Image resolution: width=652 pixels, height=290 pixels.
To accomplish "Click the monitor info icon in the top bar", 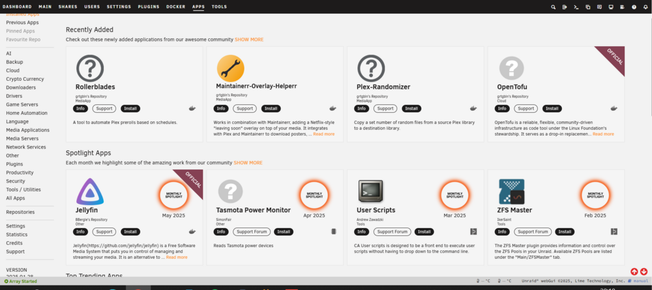I will coord(611,7).
